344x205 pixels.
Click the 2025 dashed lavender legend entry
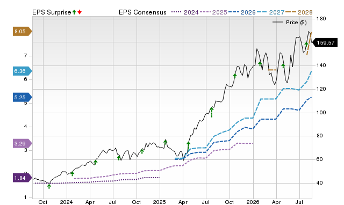[213, 12]
